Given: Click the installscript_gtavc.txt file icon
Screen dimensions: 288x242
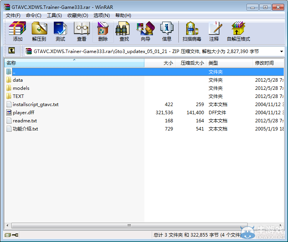Looking at the screenshot, I should (9, 104).
